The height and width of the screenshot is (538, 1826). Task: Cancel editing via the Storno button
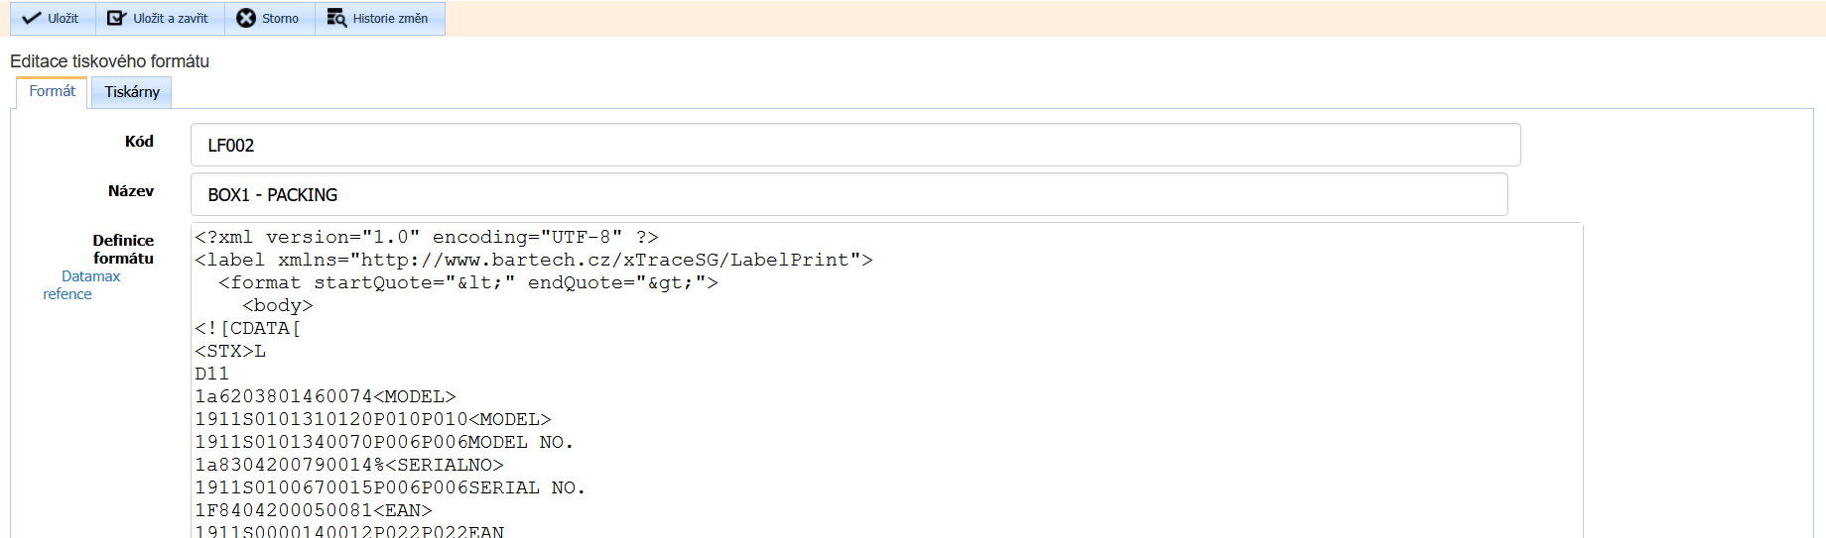(269, 19)
